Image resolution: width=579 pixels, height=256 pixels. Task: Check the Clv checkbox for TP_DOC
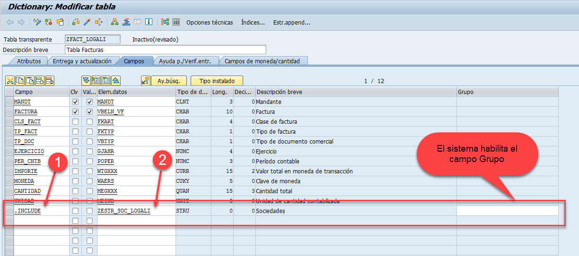(76, 142)
